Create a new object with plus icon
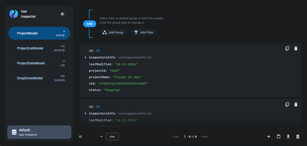The image size is (307, 146). [x=269, y=137]
